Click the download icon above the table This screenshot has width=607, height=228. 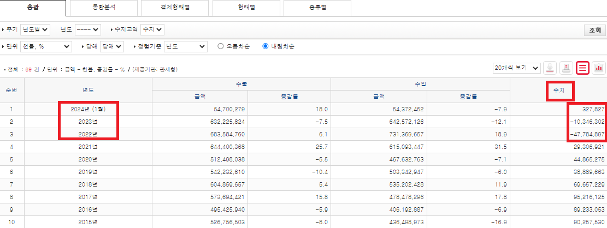[x=550, y=68]
